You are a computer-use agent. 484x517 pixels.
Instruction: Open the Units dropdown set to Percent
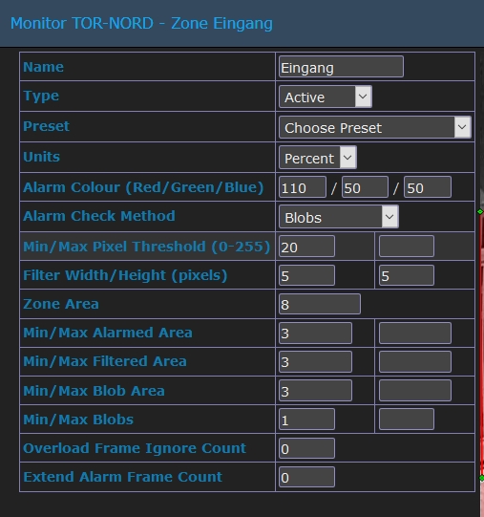(x=318, y=158)
